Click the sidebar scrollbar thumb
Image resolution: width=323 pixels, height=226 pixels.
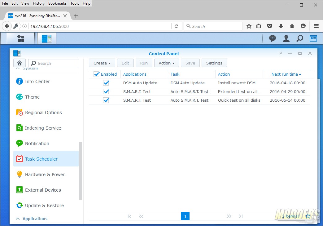pos(81,171)
